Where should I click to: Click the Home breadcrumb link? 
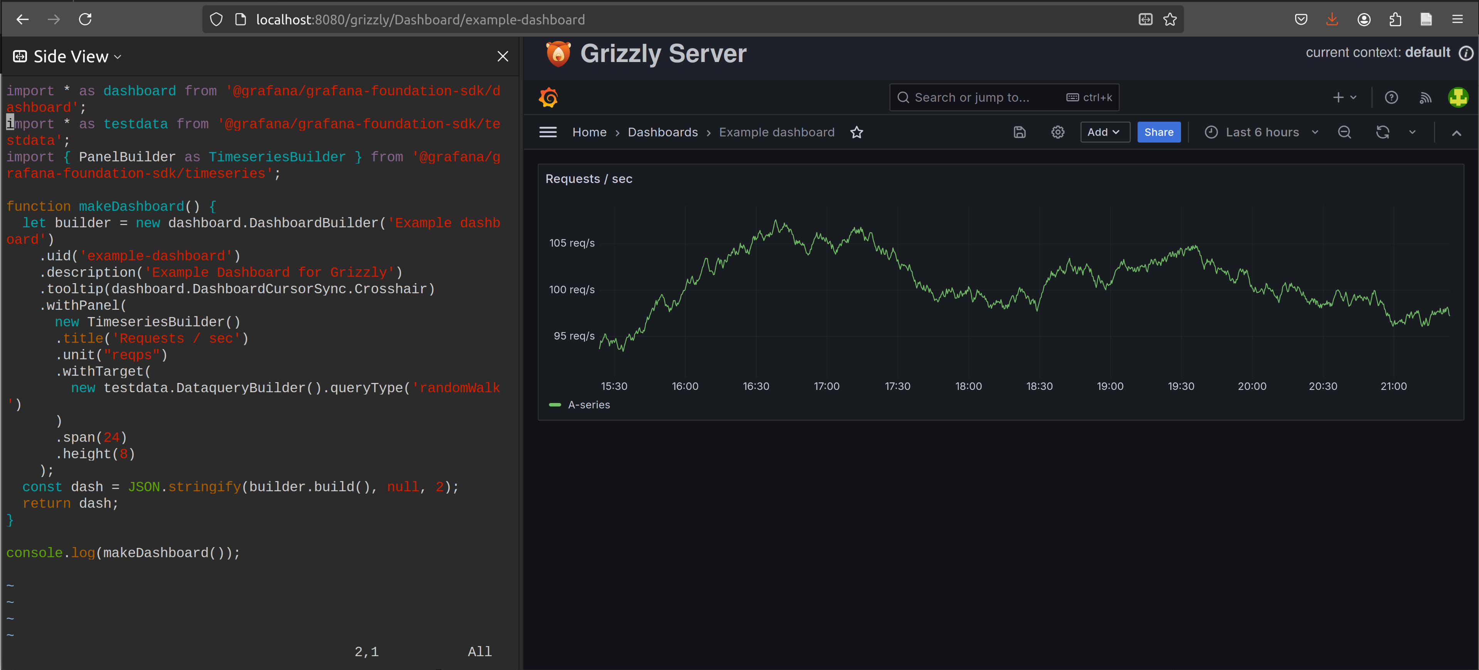[589, 132]
